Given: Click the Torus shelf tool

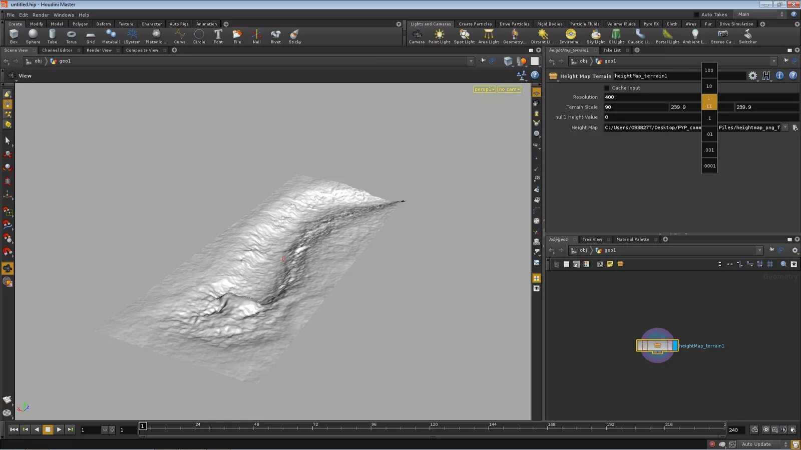Looking at the screenshot, I should pyautogui.click(x=71, y=36).
